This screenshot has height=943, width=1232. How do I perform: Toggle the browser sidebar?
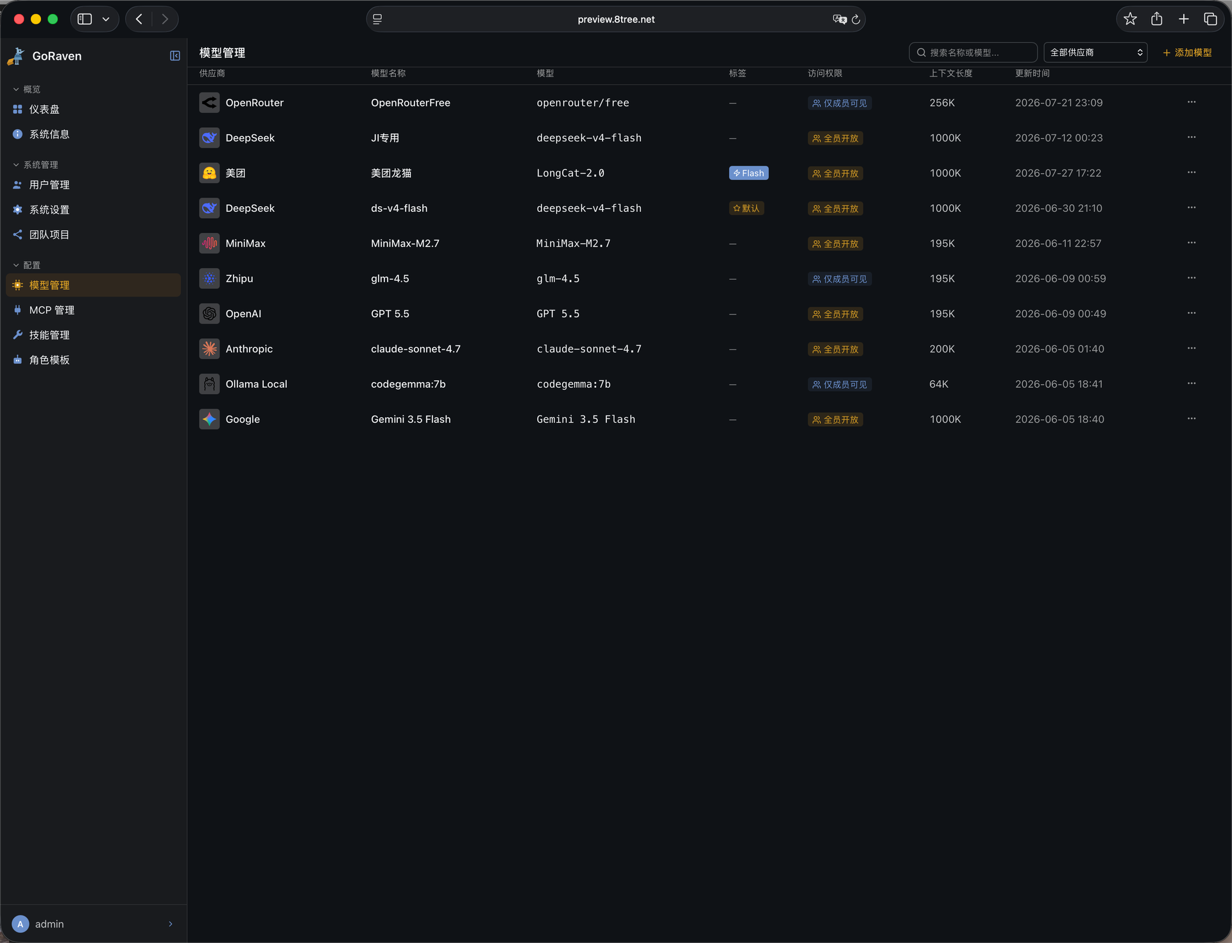click(85, 19)
